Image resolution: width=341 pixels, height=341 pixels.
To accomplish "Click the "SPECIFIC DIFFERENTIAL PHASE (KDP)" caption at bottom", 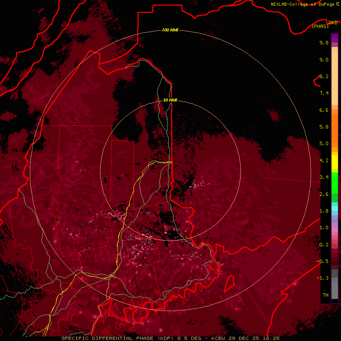I will [x=117, y=338].
